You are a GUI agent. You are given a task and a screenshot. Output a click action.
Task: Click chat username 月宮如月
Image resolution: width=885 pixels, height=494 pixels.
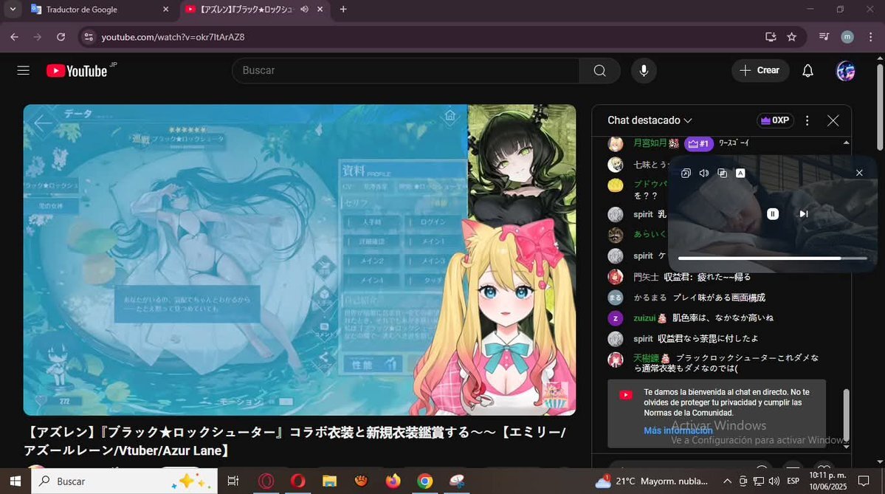click(x=650, y=143)
